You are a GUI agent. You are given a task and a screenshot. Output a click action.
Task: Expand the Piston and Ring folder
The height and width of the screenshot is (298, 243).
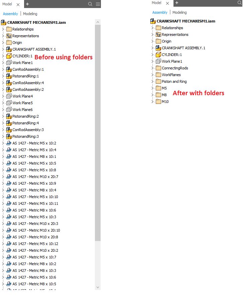point(152,81)
